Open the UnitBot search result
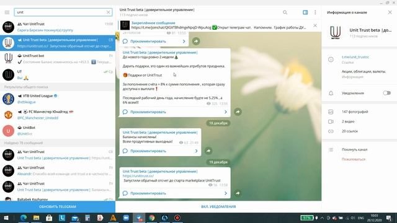397x223 pixels. [58, 131]
